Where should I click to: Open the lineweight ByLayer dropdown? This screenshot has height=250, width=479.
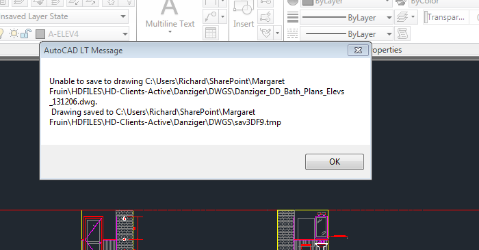pos(346,18)
